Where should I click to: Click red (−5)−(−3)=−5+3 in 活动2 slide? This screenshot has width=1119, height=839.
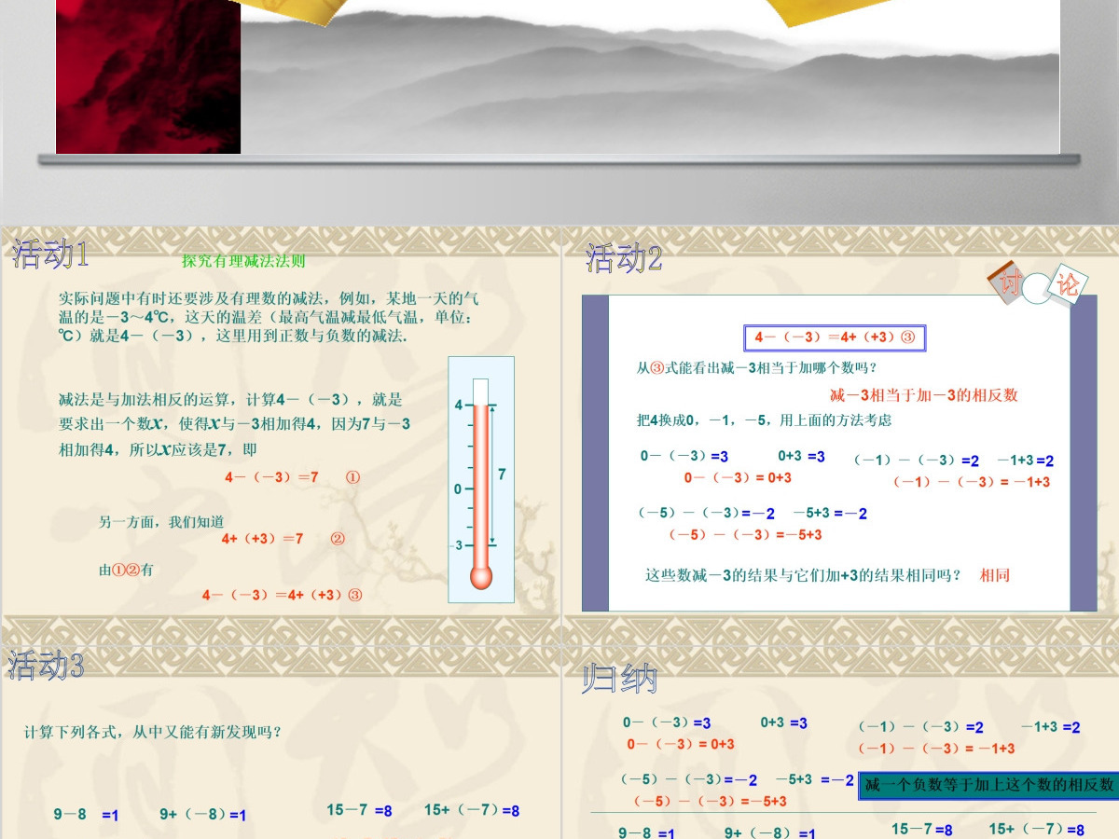pyautogui.click(x=746, y=535)
